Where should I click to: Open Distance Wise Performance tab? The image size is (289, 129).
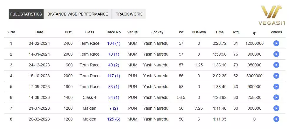(78, 14)
